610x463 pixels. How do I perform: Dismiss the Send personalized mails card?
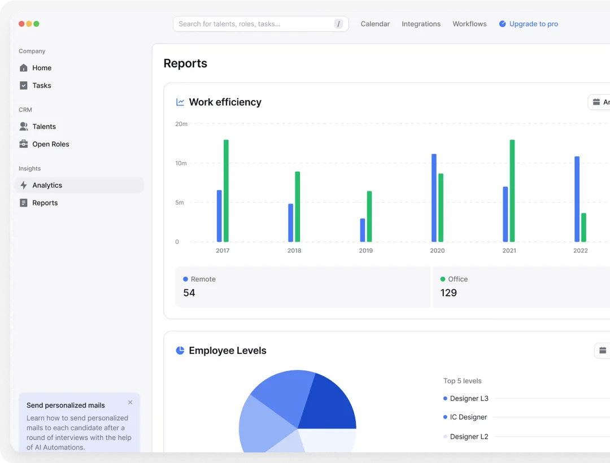click(130, 403)
